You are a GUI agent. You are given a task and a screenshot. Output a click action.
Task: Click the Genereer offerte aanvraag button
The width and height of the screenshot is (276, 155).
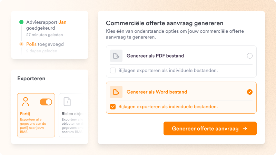tap(210, 128)
